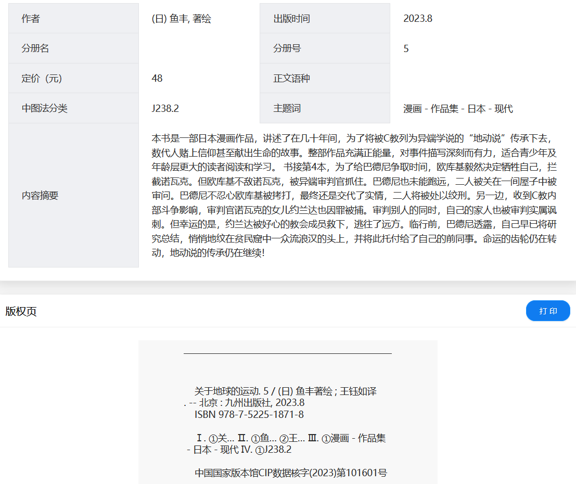Click the blue 打印 print button
Image resolution: width=576 pixels, height=484 pixels.
click(548, 311)
